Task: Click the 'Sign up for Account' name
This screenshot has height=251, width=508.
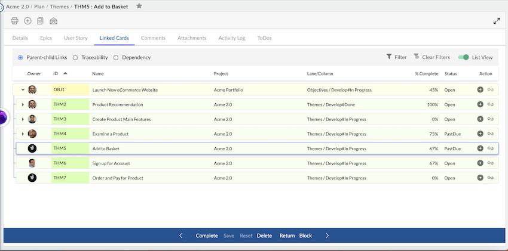Action: pyautogui.click(x=111, y=163)
